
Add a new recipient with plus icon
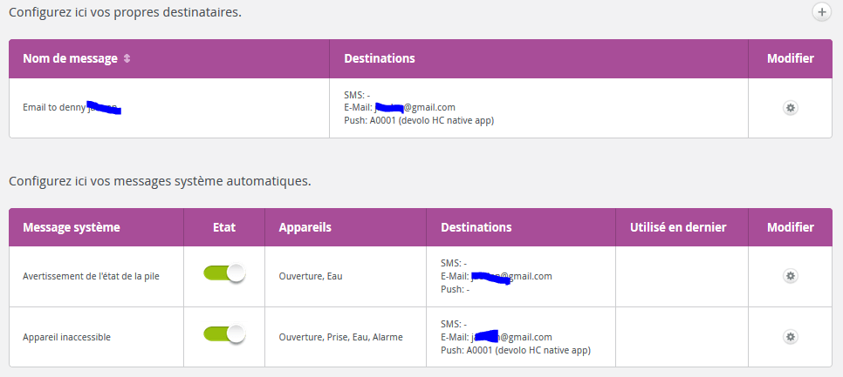821,12
